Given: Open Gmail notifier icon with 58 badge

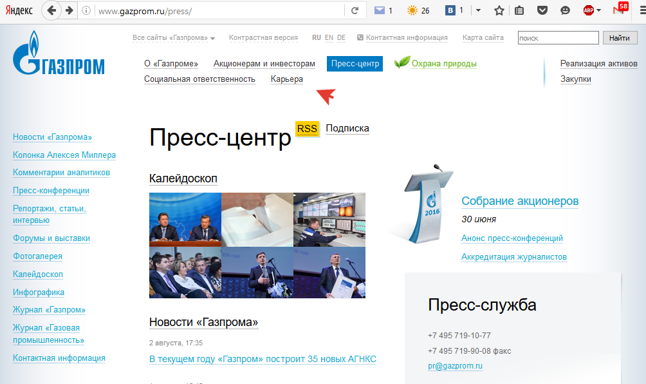Looking at the screenshot, I should click(x=620, y=9).
